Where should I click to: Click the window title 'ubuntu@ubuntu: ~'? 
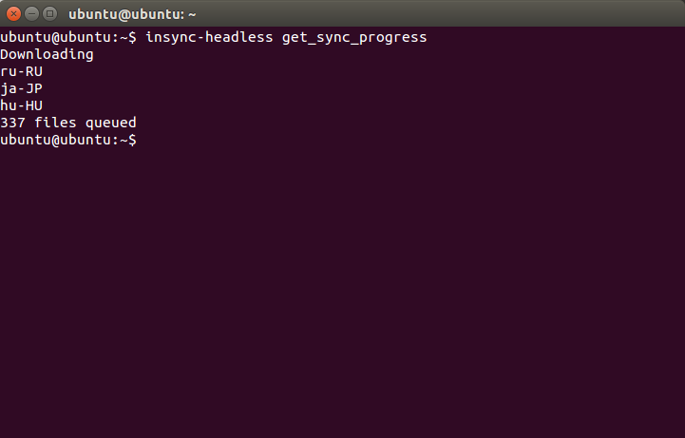pos(131,14)
